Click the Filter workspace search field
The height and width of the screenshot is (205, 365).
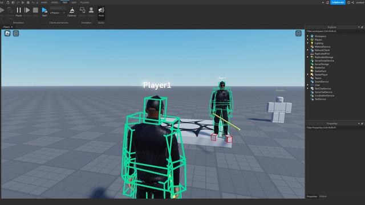pos(335,31)
